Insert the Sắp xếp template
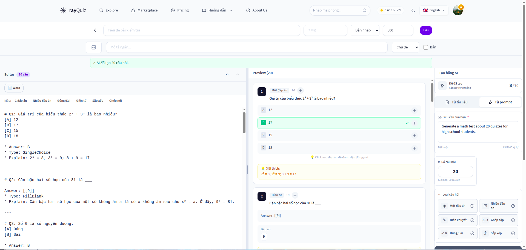The width and height of the screenshot is (526, 250). (x=98, y=101)
